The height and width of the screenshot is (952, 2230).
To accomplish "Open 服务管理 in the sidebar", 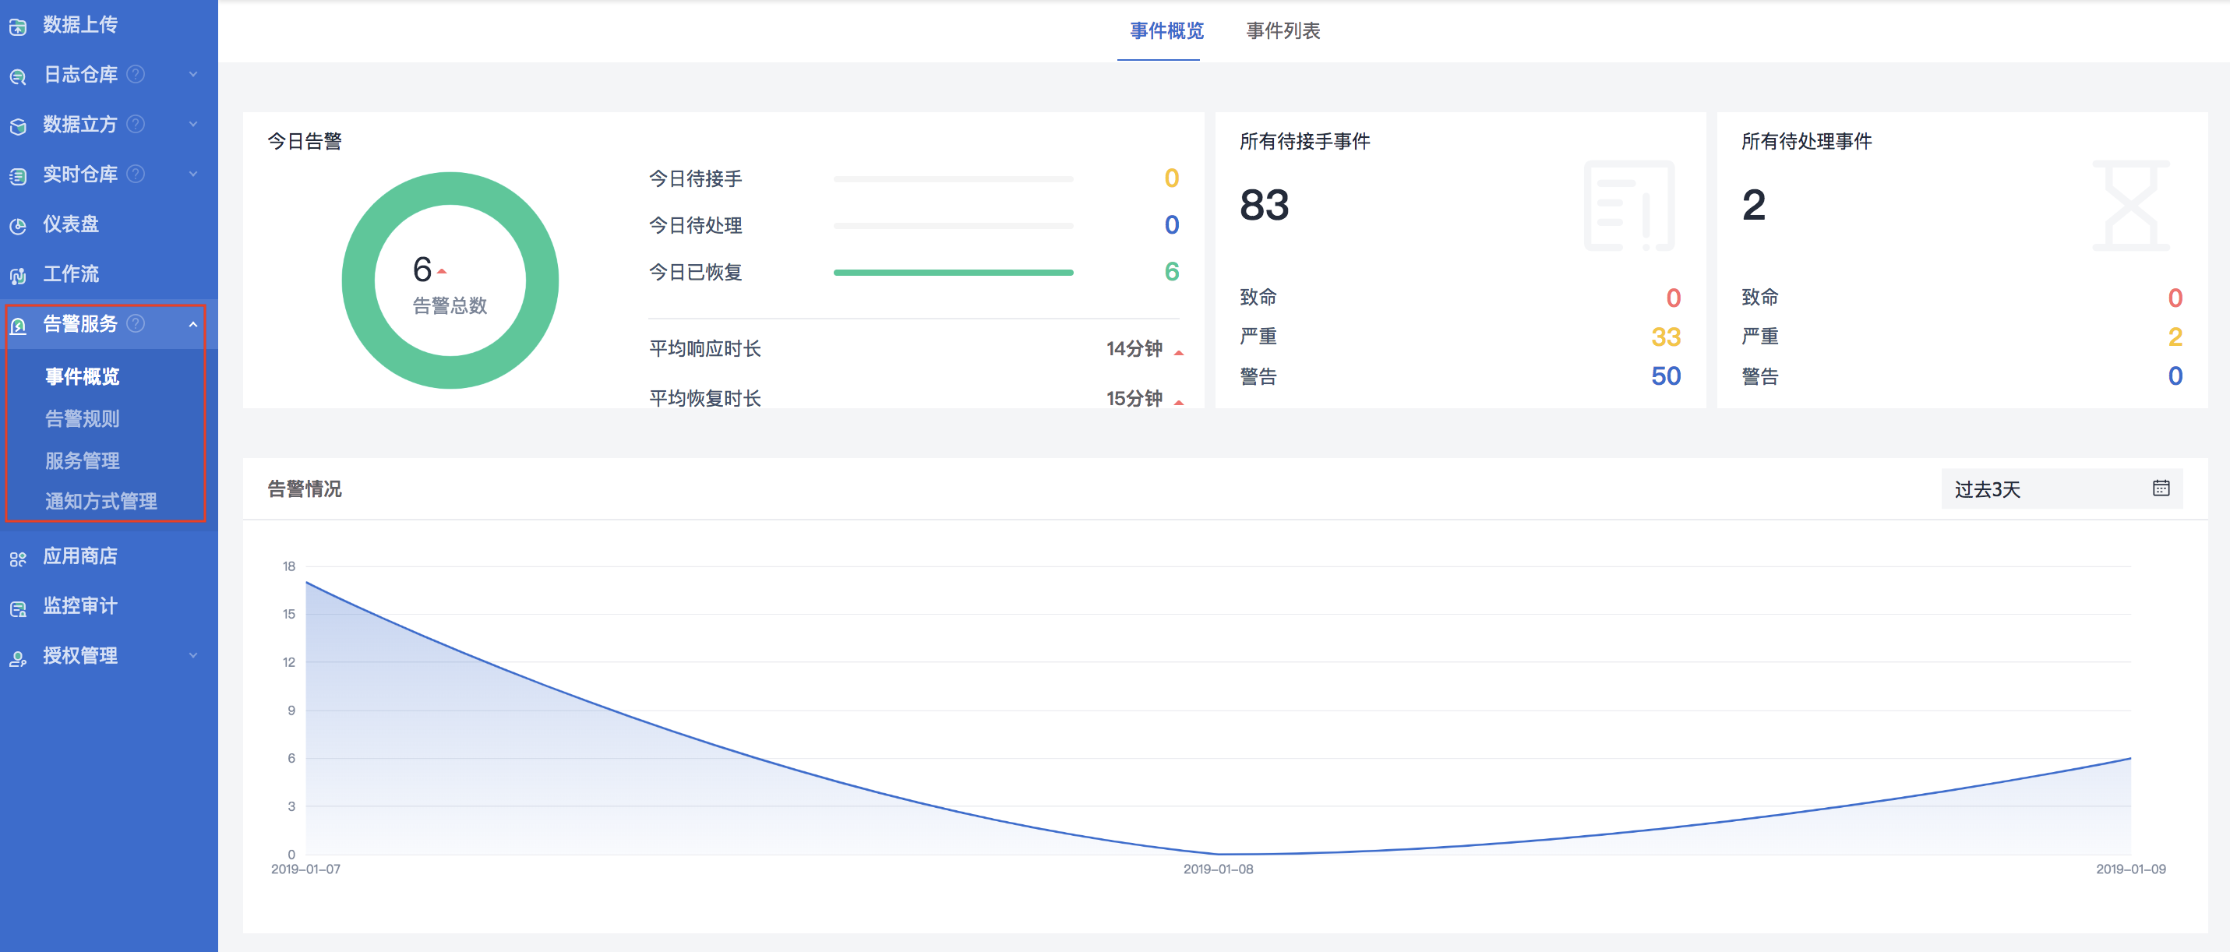I will pos(83,460).
